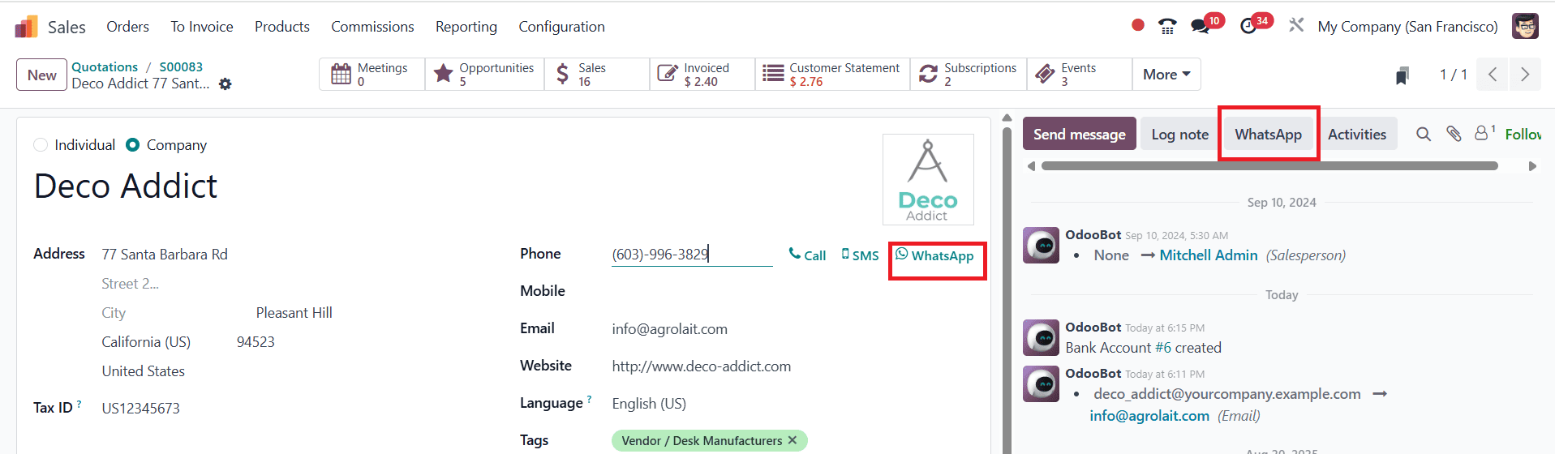Screen dimensions: 1555x454
Task: Go to next record arrow
Action: 1525,75
